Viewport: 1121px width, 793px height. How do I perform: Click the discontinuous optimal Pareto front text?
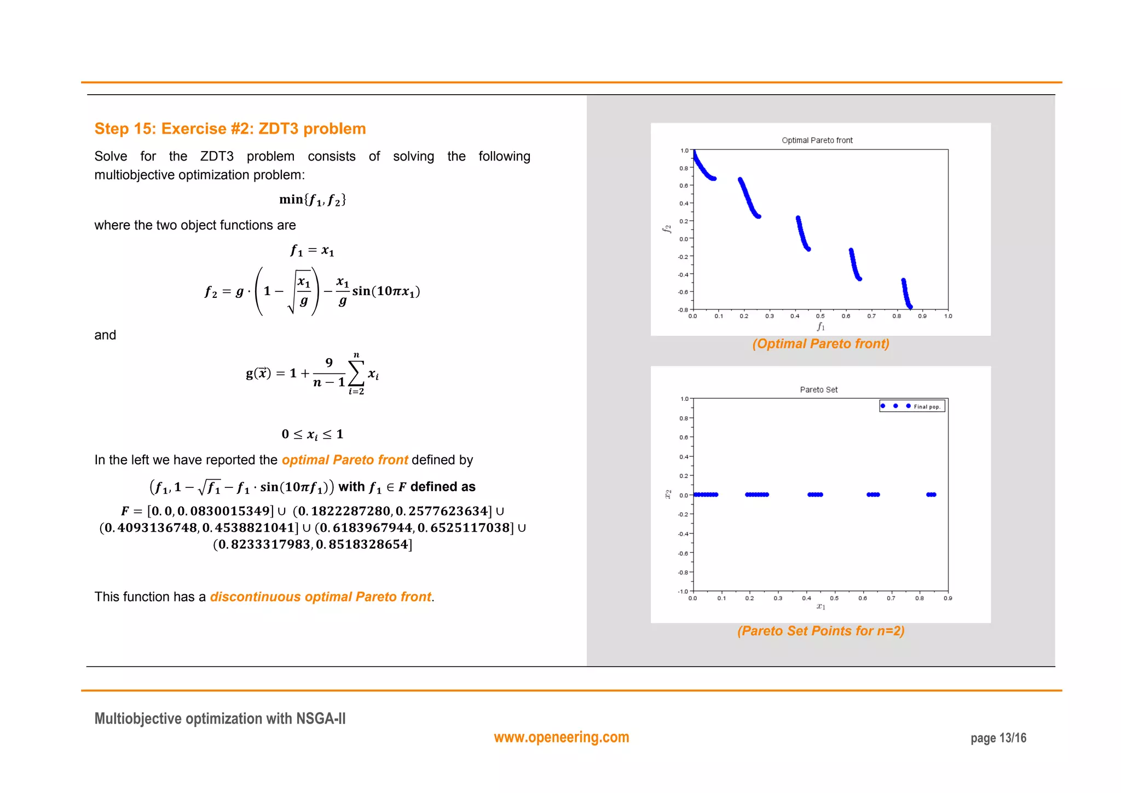click(321, 597)
